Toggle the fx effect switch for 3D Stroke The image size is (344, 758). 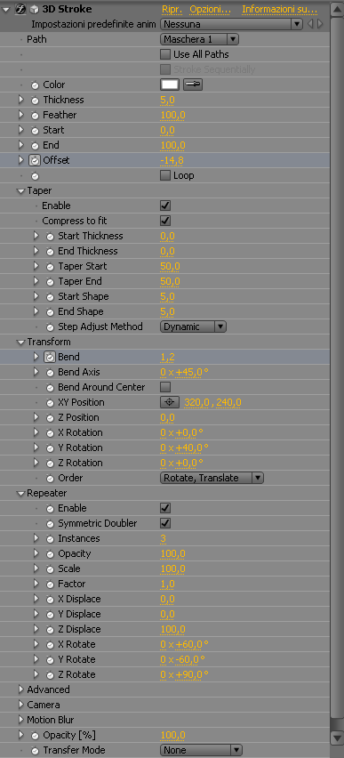[20, 9]
